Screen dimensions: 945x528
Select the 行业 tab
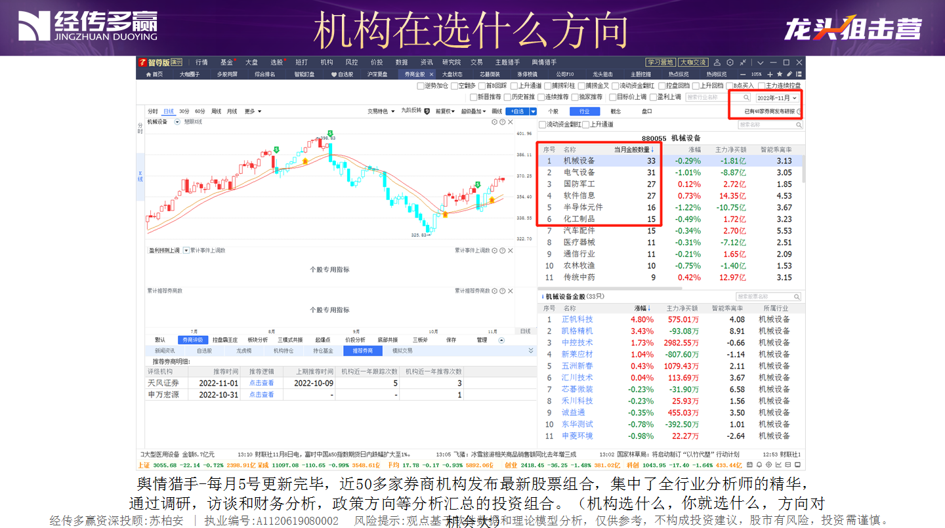[x=584, y=111]
